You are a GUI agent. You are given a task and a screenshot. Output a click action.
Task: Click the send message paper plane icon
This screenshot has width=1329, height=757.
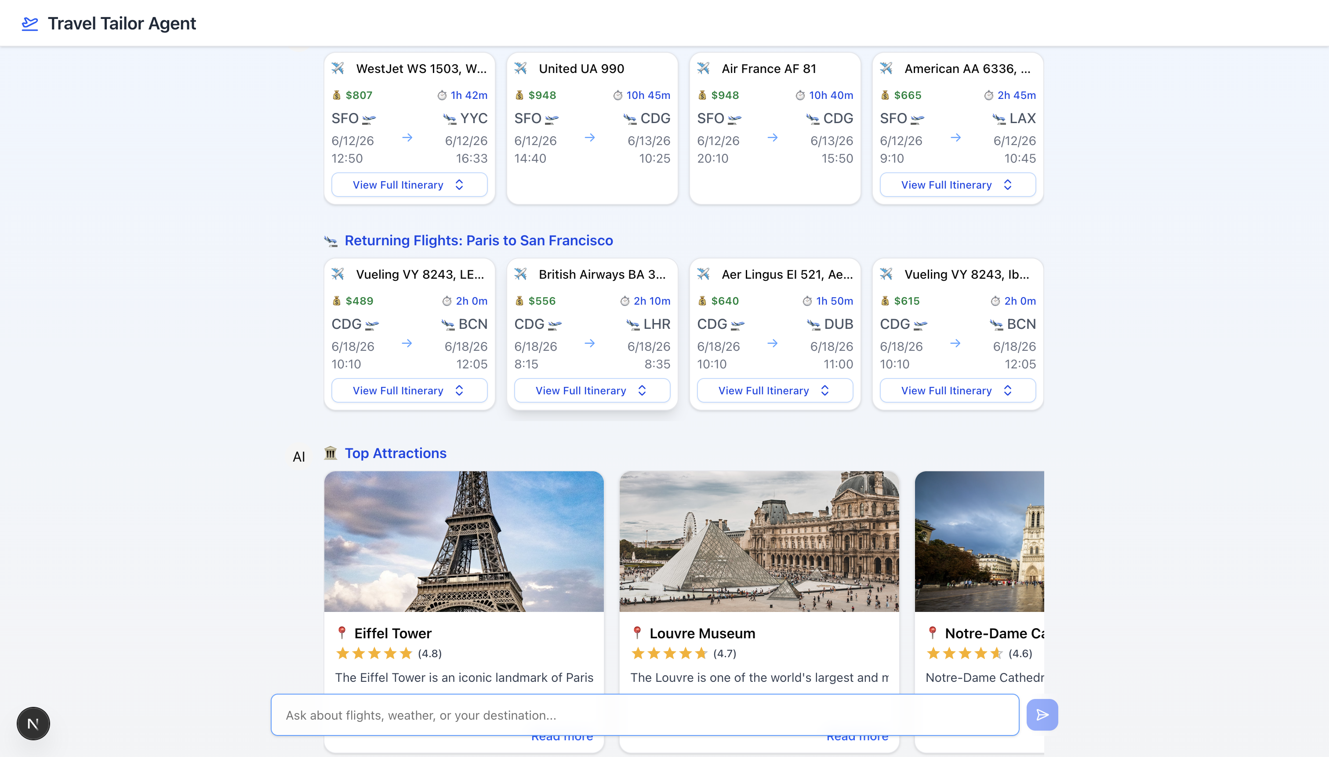click(1042, 714)
